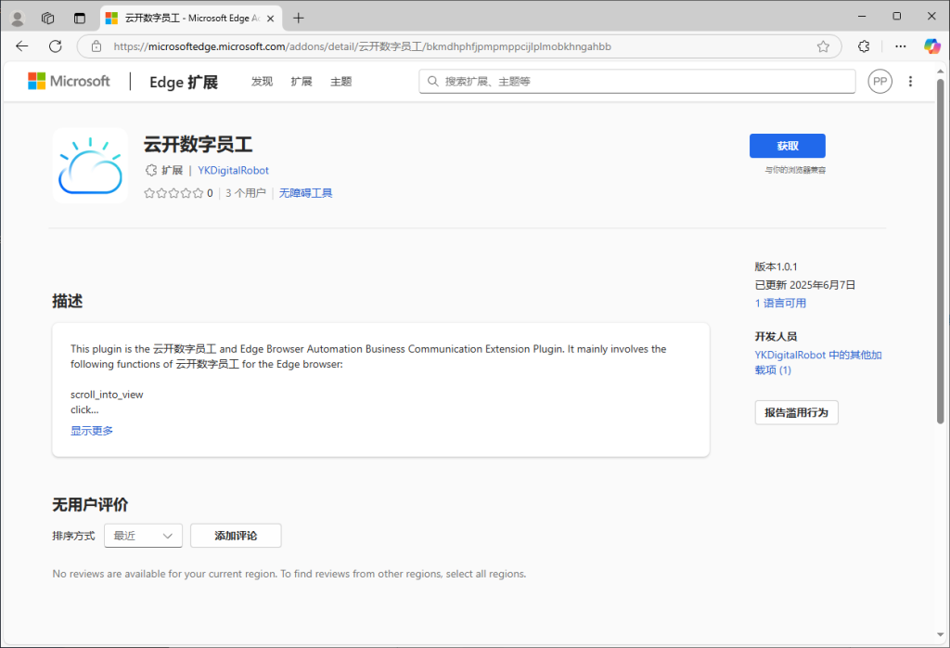Screen dimensions: 950x648
Task: Open the 扩展 navigation item
Action: pos(302,82)
